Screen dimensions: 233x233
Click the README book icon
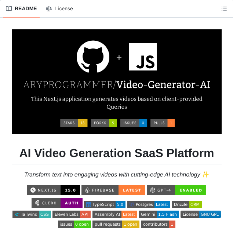coord(9,9)
